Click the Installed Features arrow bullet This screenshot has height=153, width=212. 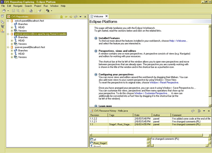[x=96, y=38]
